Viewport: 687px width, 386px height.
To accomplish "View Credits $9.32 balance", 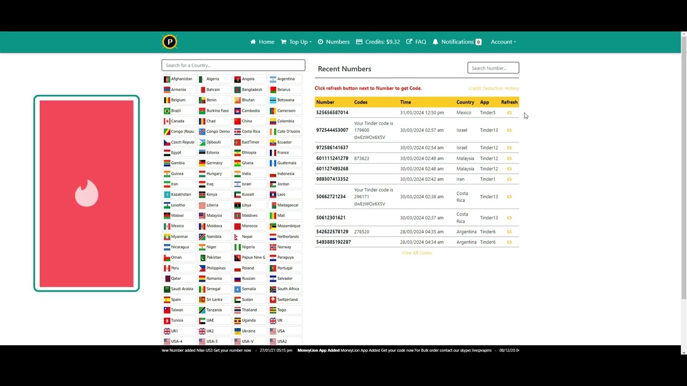I will point(378,42).
